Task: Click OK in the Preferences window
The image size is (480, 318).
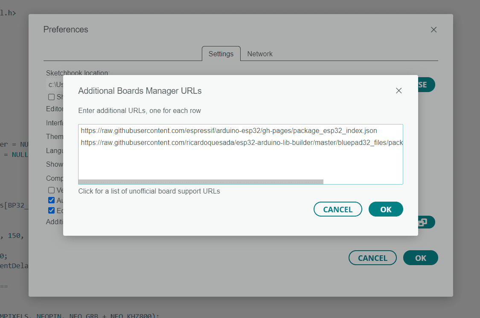Action: tap(420, 258)
